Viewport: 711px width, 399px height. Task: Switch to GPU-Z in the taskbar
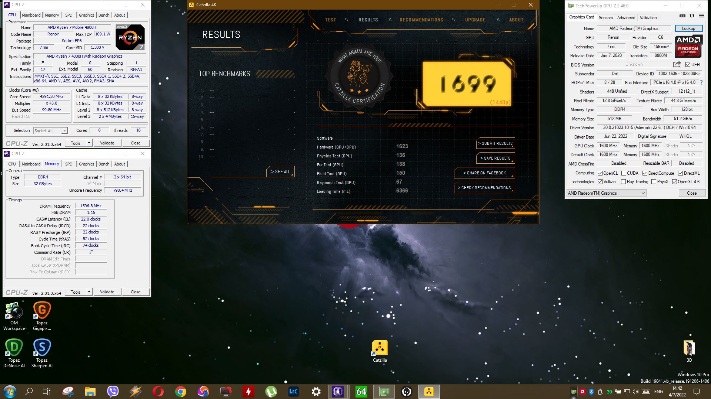click(x=384, y=392)
